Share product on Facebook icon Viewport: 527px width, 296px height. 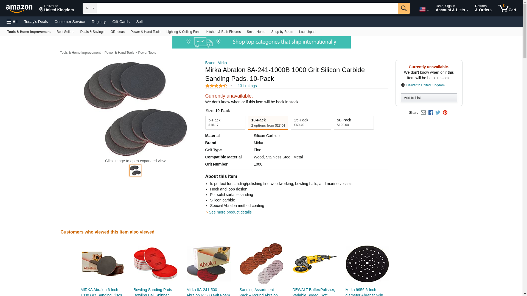[x=431, y=113]
